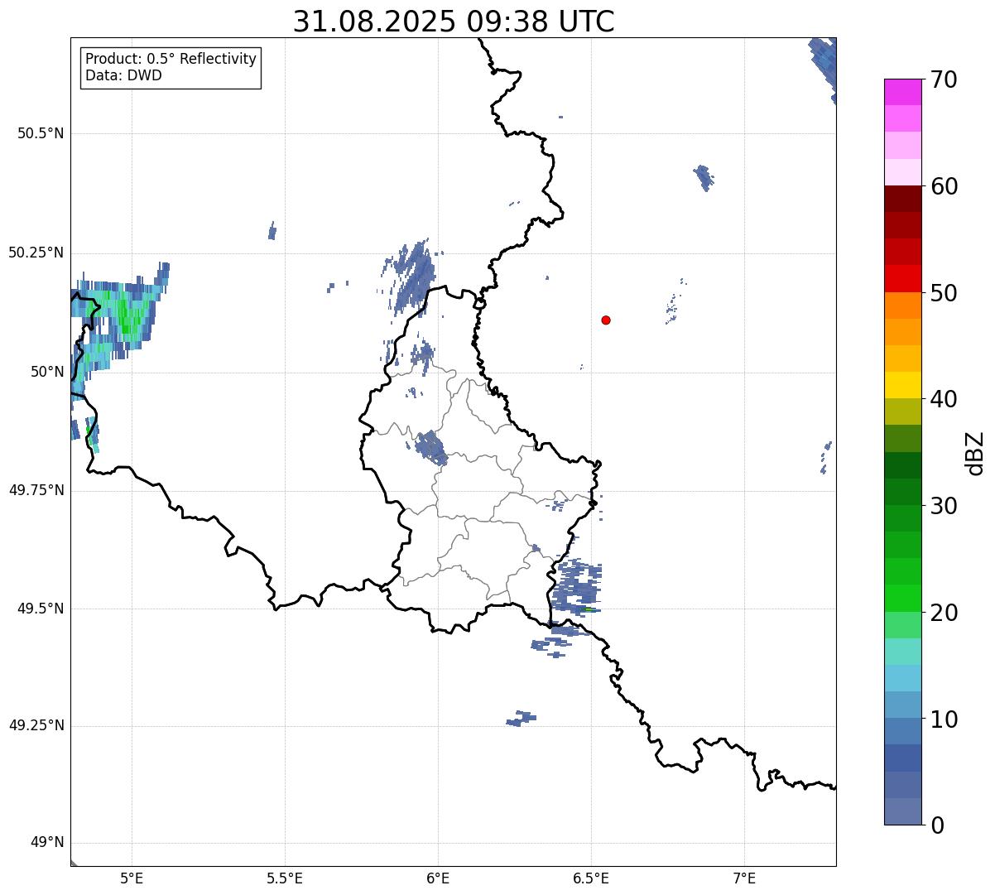Click the 49.75°N latitude label
Viewport: 995px width, 895px height.
click(x=36, y=490)
